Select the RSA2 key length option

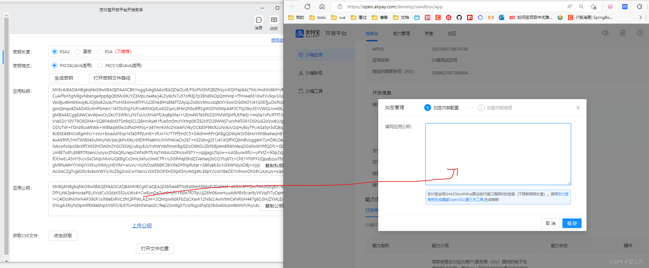[55, 52]
